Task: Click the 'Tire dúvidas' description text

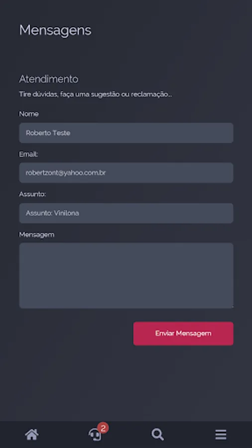Action: [96, 94]
